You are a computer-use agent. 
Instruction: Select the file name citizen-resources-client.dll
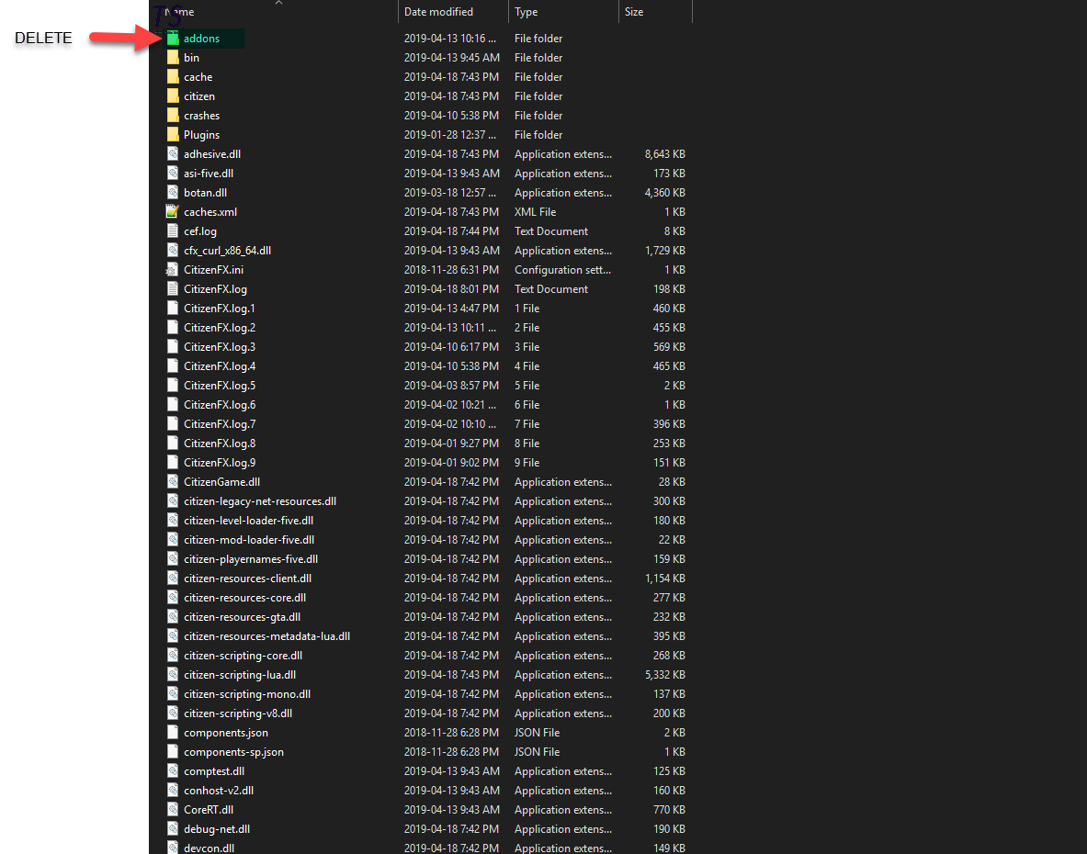pos(247,579)
